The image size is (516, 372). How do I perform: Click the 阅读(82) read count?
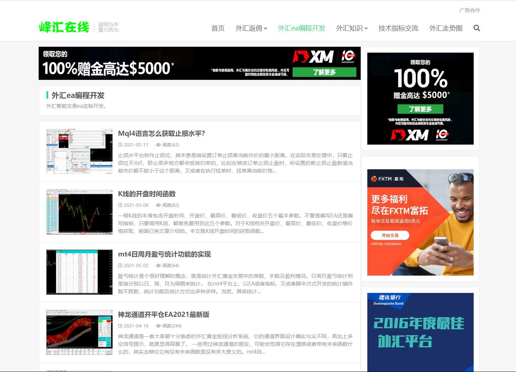(171, 205)
